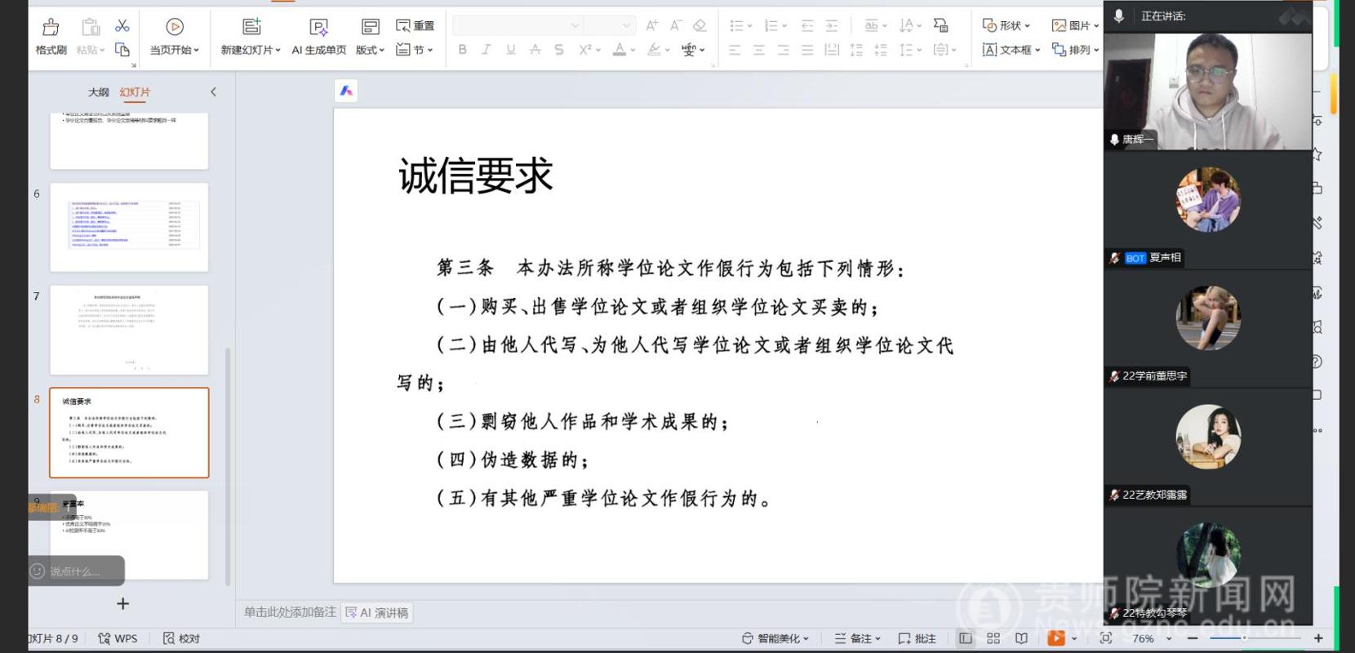The image size is (1355, 653).
Task: Open slide sorter grid view
Action: [x=993, y=638]
